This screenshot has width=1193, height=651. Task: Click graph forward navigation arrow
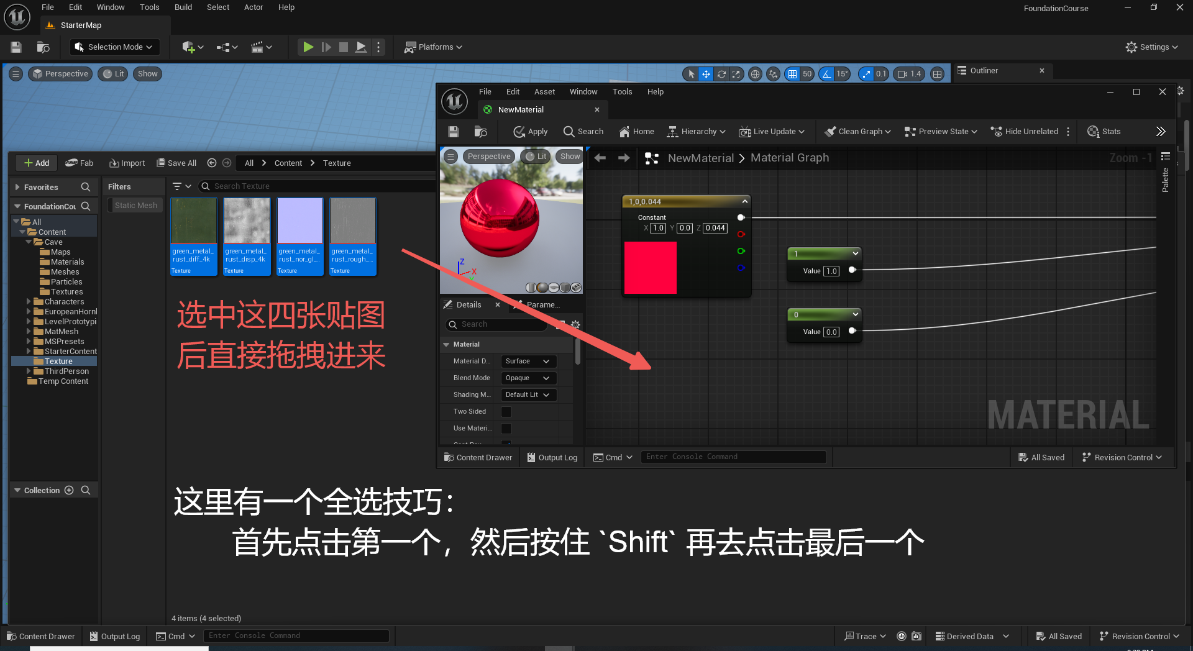[624, 158]
